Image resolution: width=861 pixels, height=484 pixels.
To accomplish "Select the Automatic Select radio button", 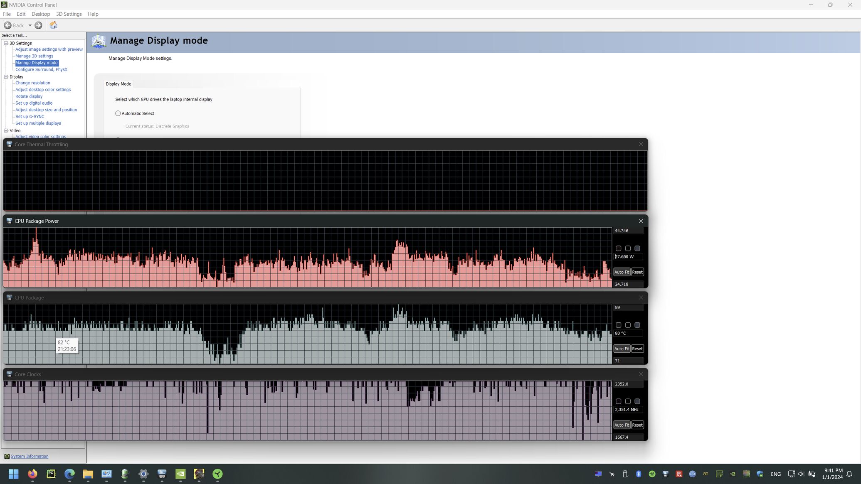I will 118,113.
